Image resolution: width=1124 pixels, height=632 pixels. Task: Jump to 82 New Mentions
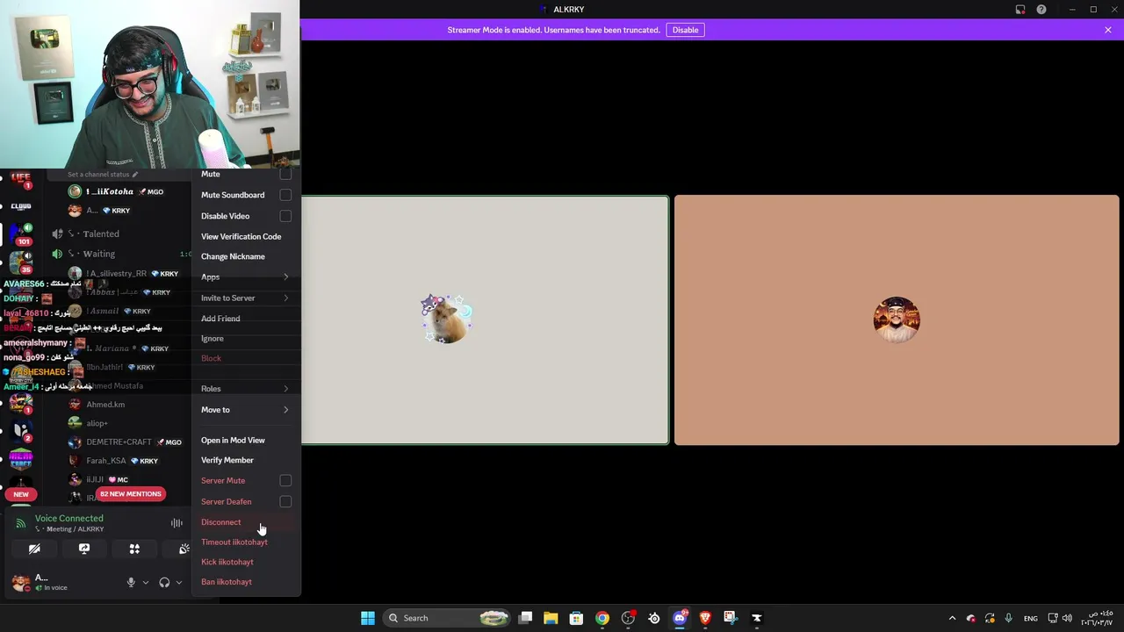131,494
